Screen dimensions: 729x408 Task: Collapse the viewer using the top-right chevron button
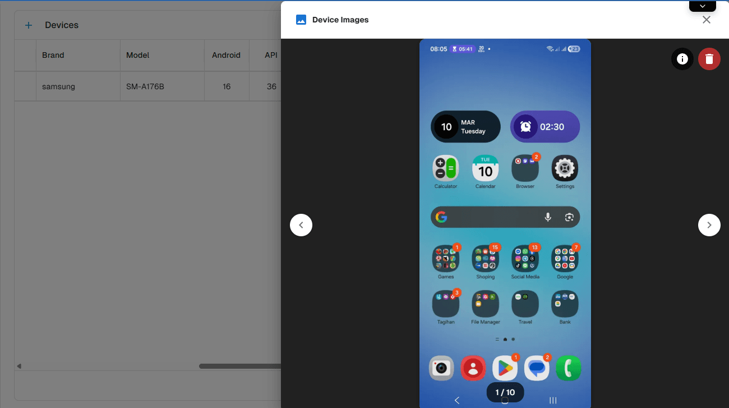(x=702, y=6)
